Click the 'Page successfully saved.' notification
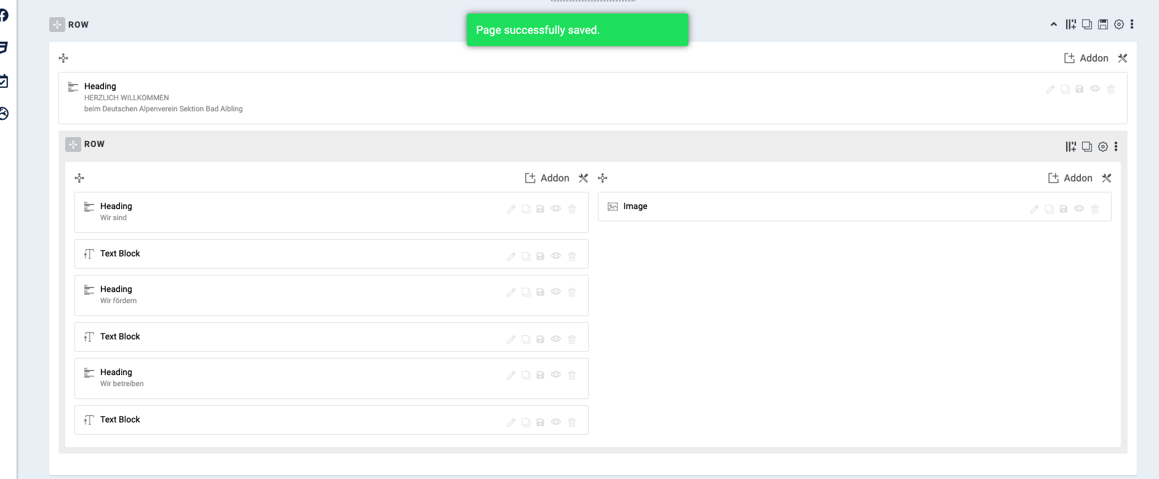The width and height of the screenshot is (1159, 479). point(577,30)
